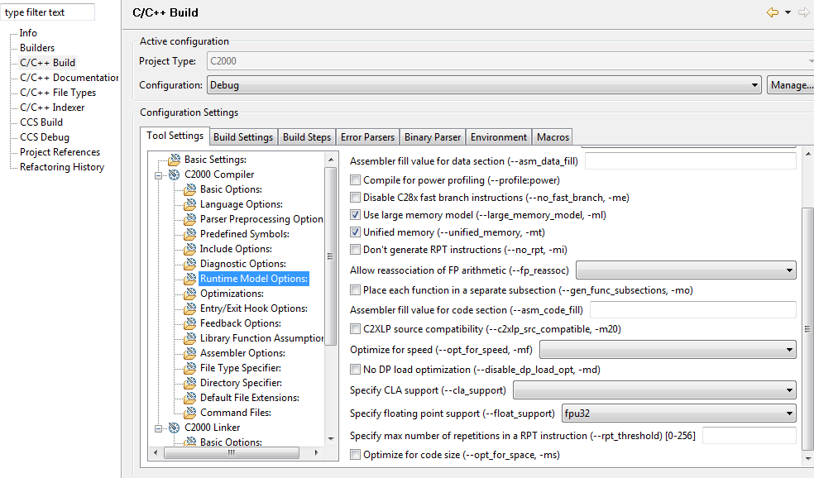Select CCS Build in the sidebar
814x478 pixels.
(41, 122)
